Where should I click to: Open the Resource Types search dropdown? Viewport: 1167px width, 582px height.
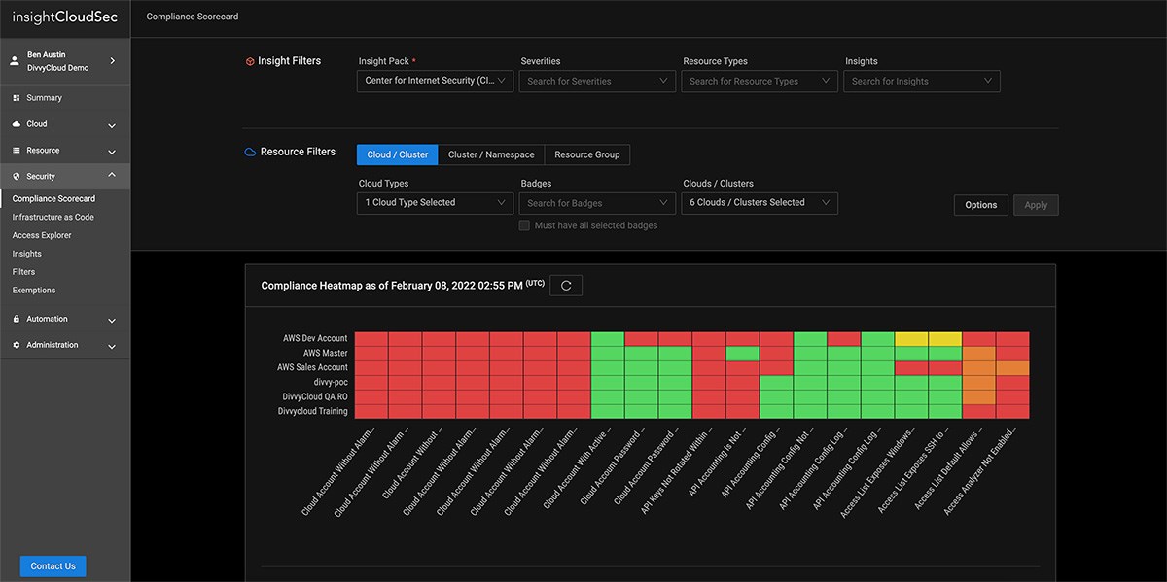coord(760,81)
